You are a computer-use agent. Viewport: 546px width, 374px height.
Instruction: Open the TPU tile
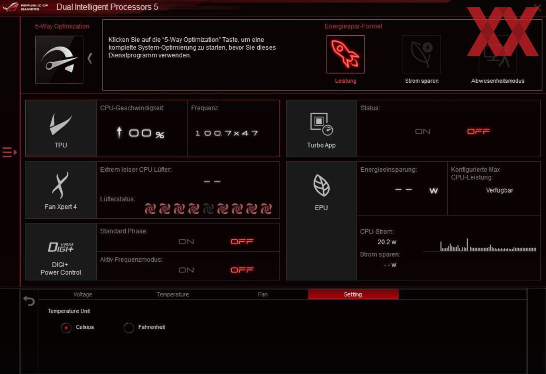click(61, 128)
